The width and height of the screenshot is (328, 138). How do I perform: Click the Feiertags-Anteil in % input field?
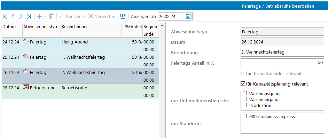click(282, 63)
